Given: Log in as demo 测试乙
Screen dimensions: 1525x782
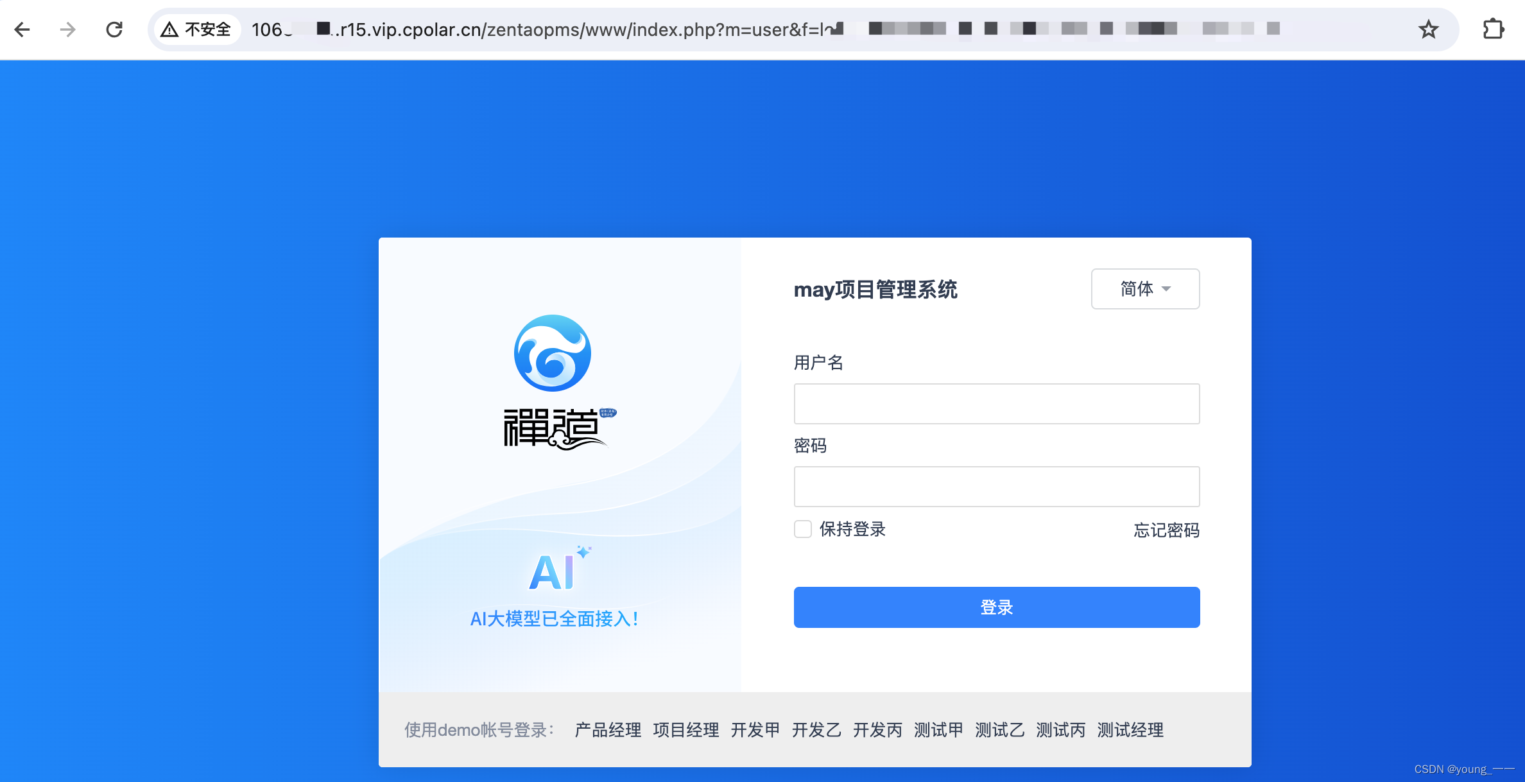Looking at the screenshot, I should tap(999, 730).
